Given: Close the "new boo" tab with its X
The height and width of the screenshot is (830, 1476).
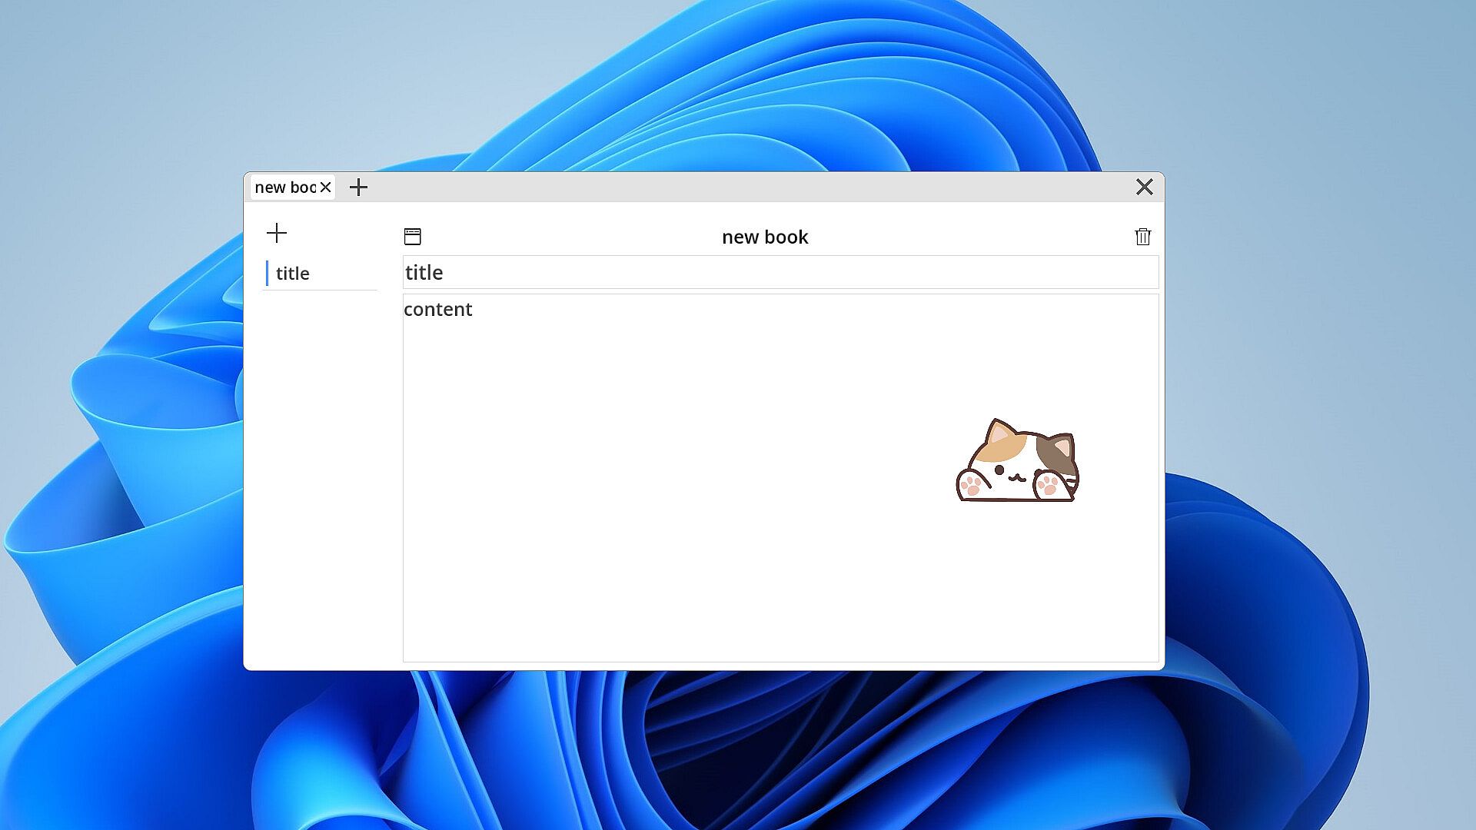Looking at the screenshot, I should pos(325,188).
